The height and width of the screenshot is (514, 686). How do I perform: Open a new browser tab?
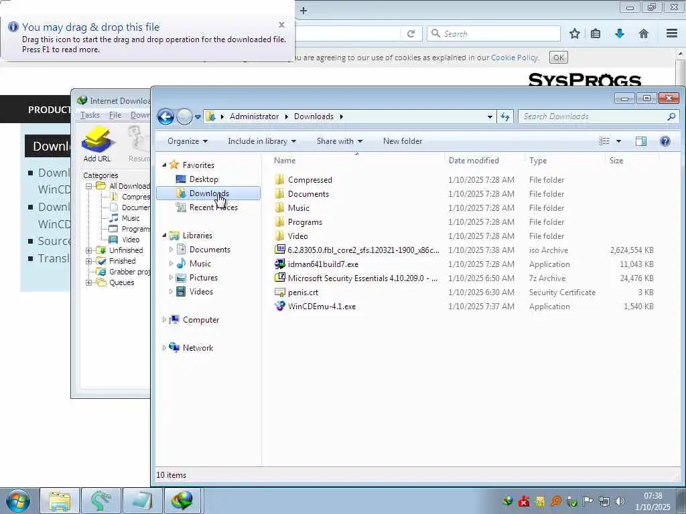coord(303,11)
